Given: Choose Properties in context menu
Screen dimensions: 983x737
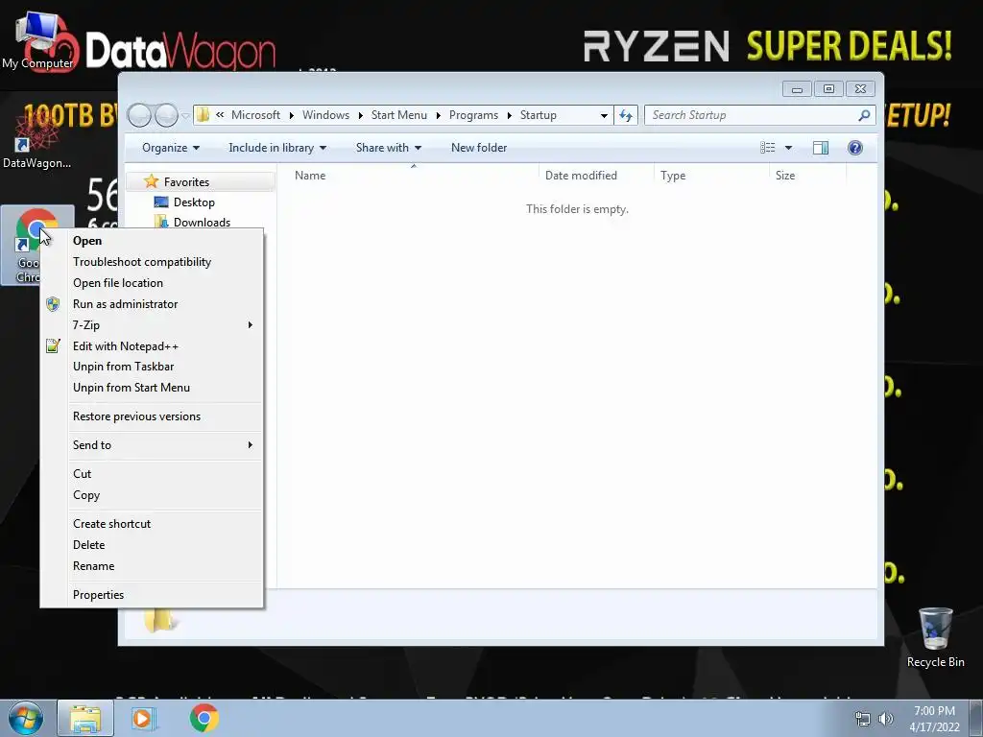Looking at the screenshot, I should coord(152,595).
